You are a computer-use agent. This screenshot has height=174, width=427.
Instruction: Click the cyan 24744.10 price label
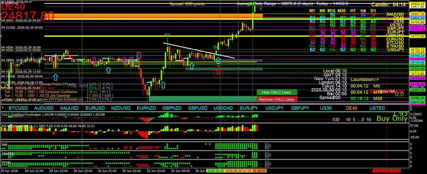point(417,56)
